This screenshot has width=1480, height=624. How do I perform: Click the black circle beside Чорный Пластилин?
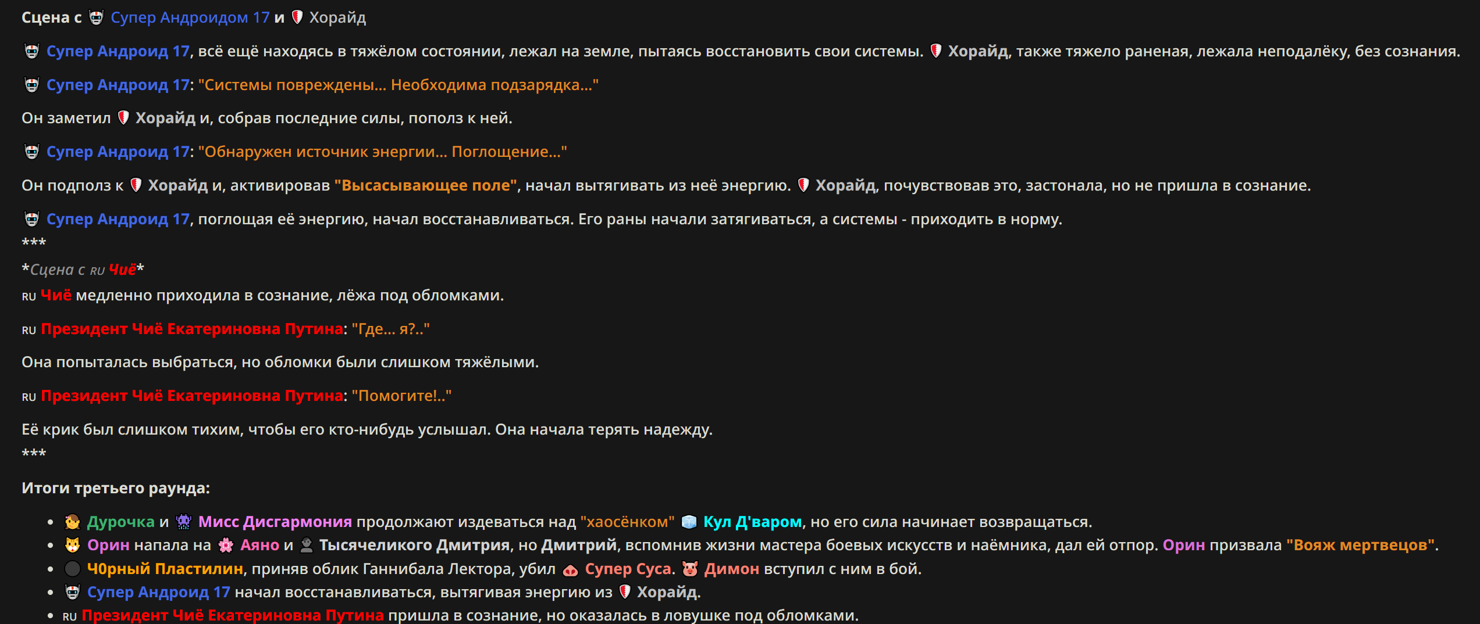pos(72,569)
